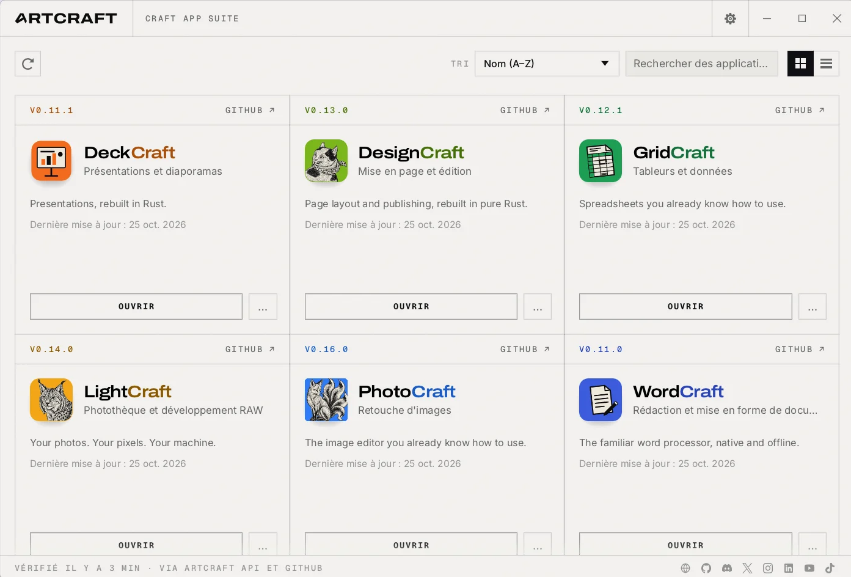851x577 pixels.
Task: Click the PhotoCraft fox app icon
Action: point(326,400)
